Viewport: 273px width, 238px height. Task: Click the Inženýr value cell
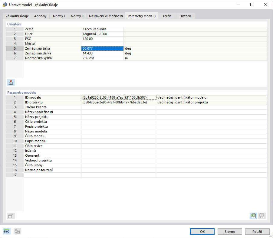pos(119,151)
